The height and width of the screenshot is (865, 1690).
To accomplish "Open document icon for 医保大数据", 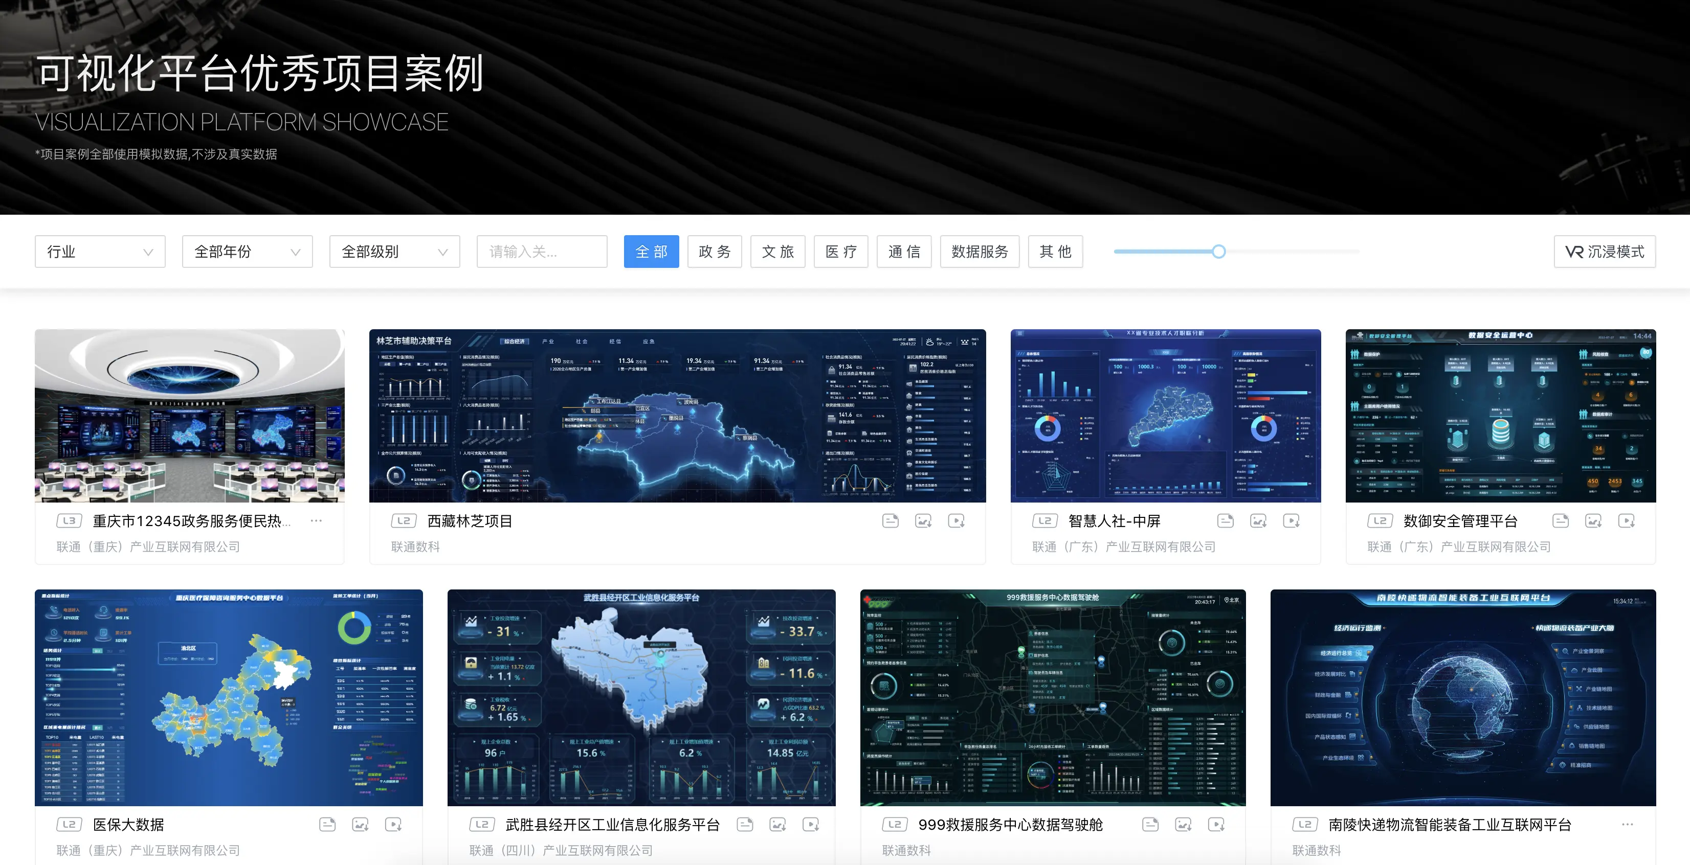I will pos(327,824).
